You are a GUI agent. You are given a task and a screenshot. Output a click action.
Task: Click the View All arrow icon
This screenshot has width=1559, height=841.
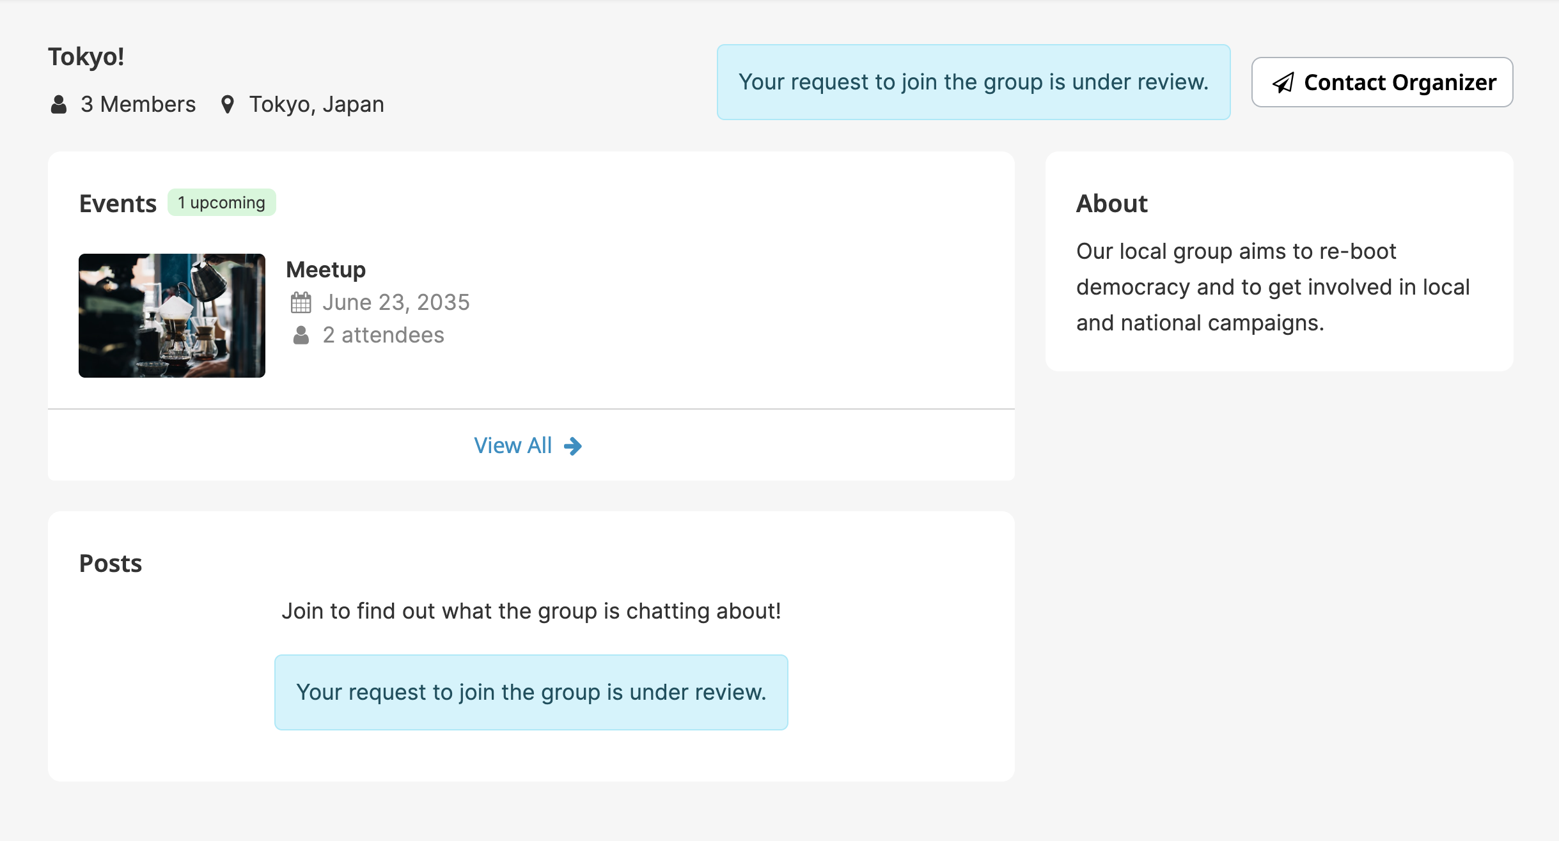coord(573,446)
